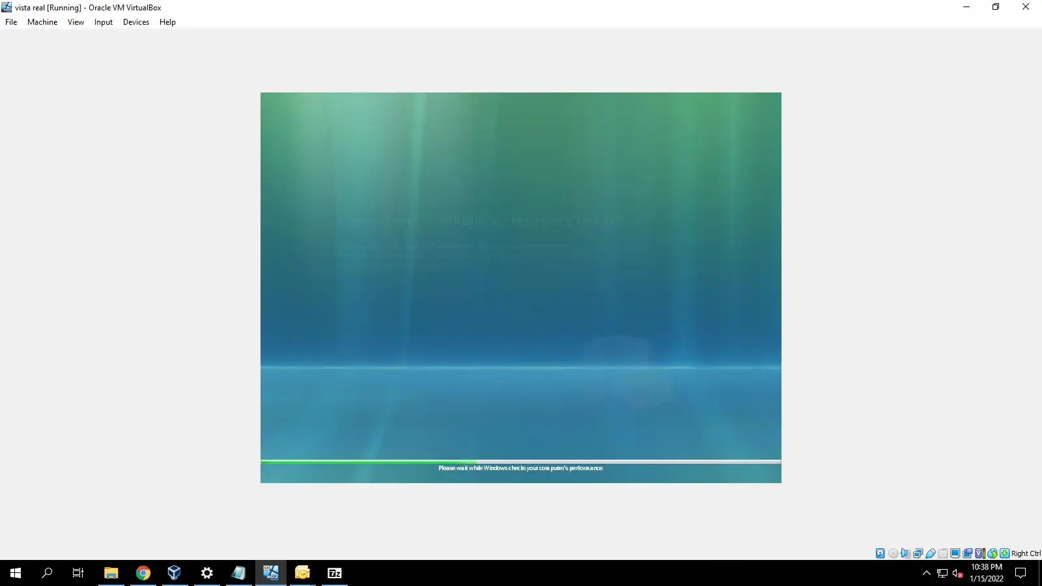Restore down the VirtualBox window

996,7
